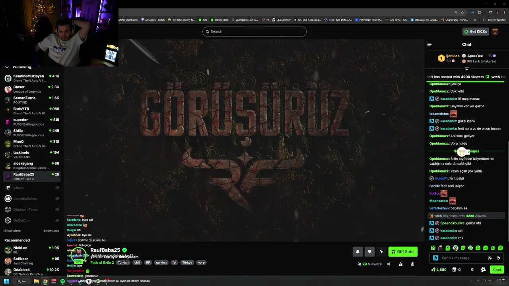Open the DEX Screener bookmark

[281, 19]
